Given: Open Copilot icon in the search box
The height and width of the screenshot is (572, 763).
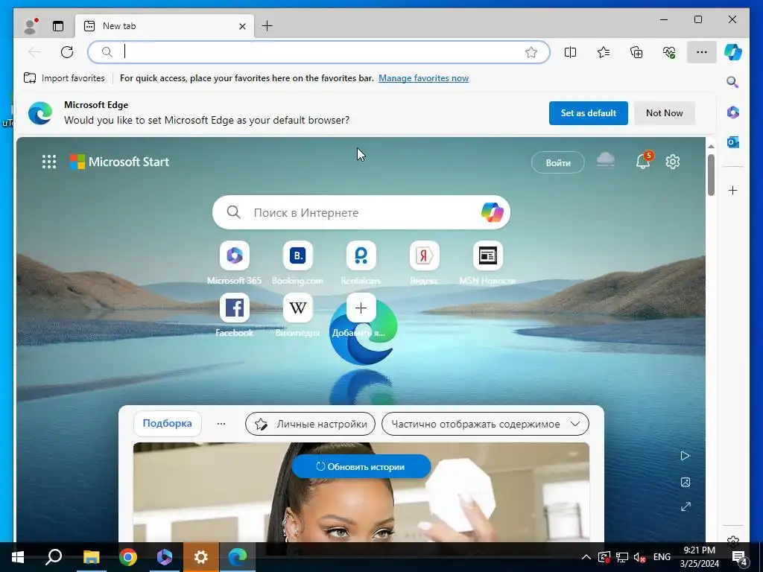Looking at the screenshot, I should pos(492,212).
